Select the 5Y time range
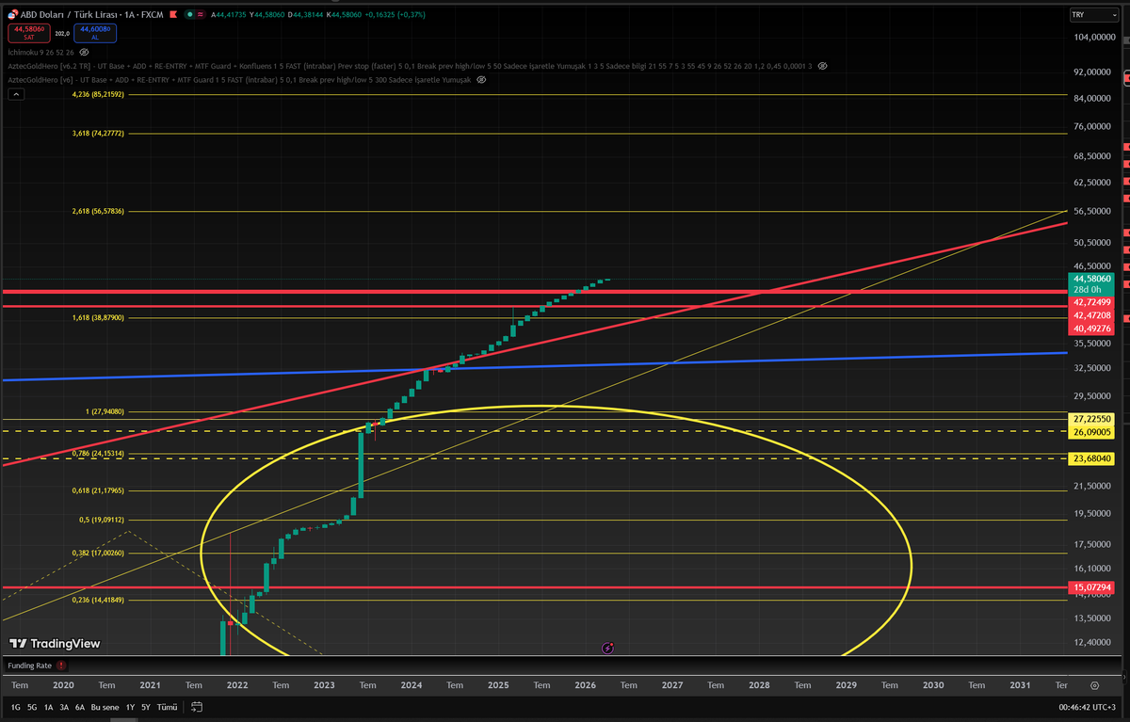The width and height of the screenshot is (1130, 722). pyautogui.click(x=146, y=707)
